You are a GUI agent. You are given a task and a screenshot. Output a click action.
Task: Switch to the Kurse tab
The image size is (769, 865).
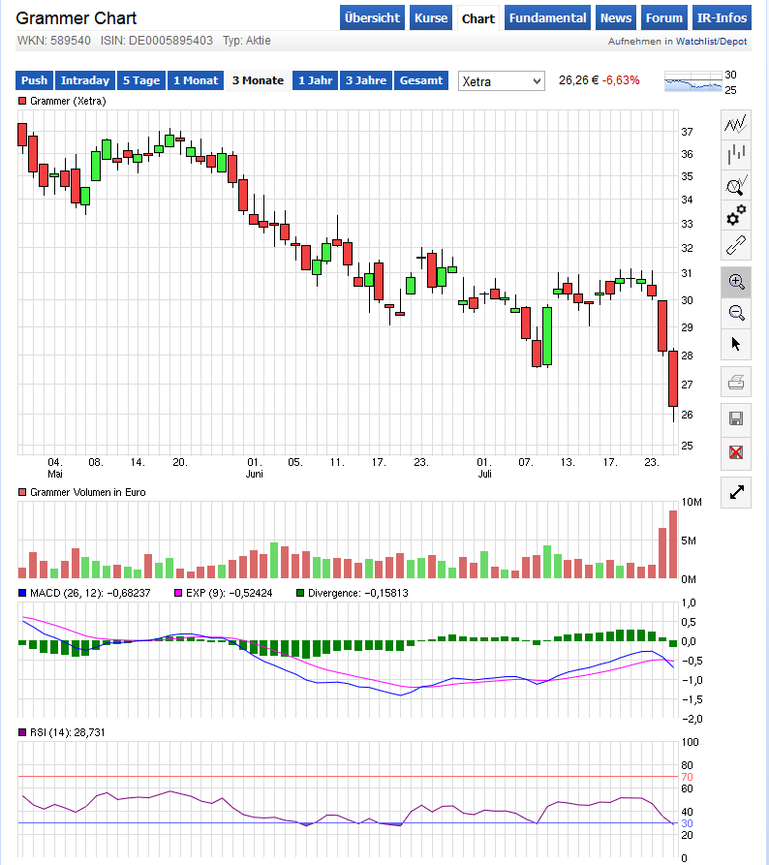point(431,17)
